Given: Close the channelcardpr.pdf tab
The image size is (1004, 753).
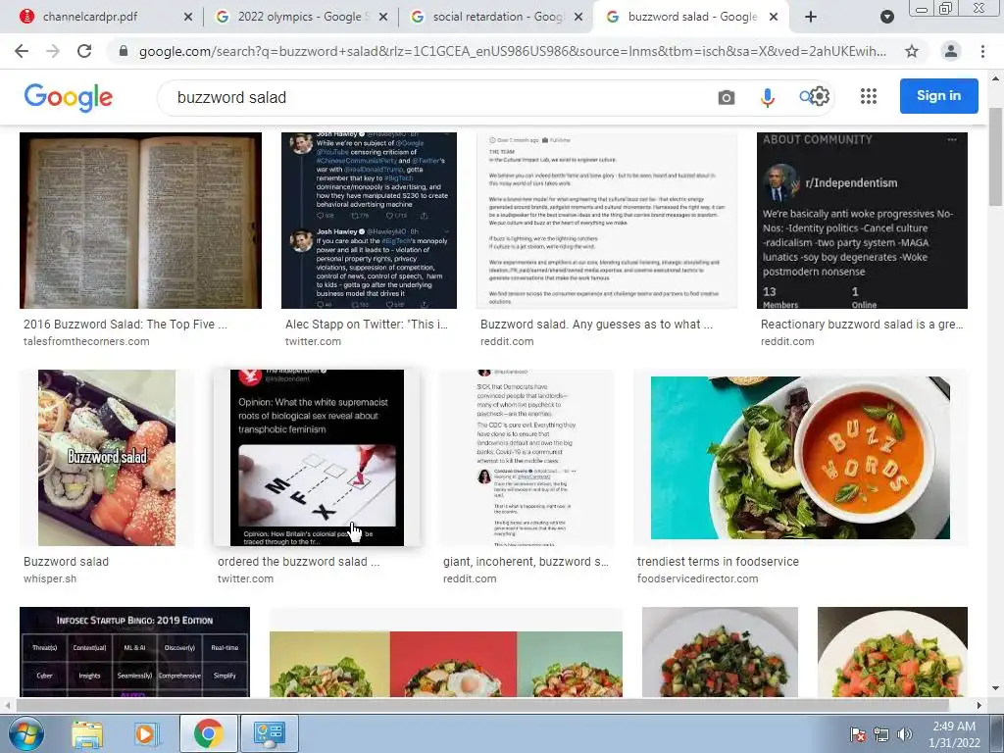Looking at the screenshot, I should (x=187, y=18).
